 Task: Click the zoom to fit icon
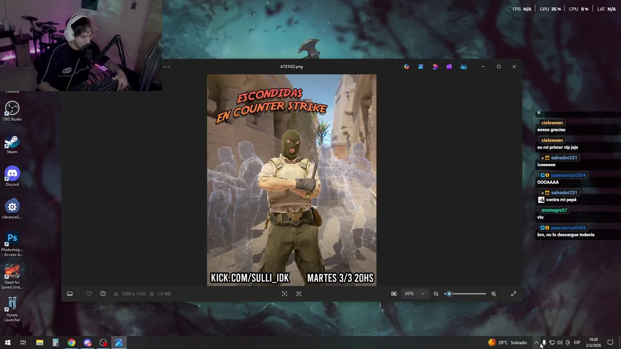tap(394, 294)
